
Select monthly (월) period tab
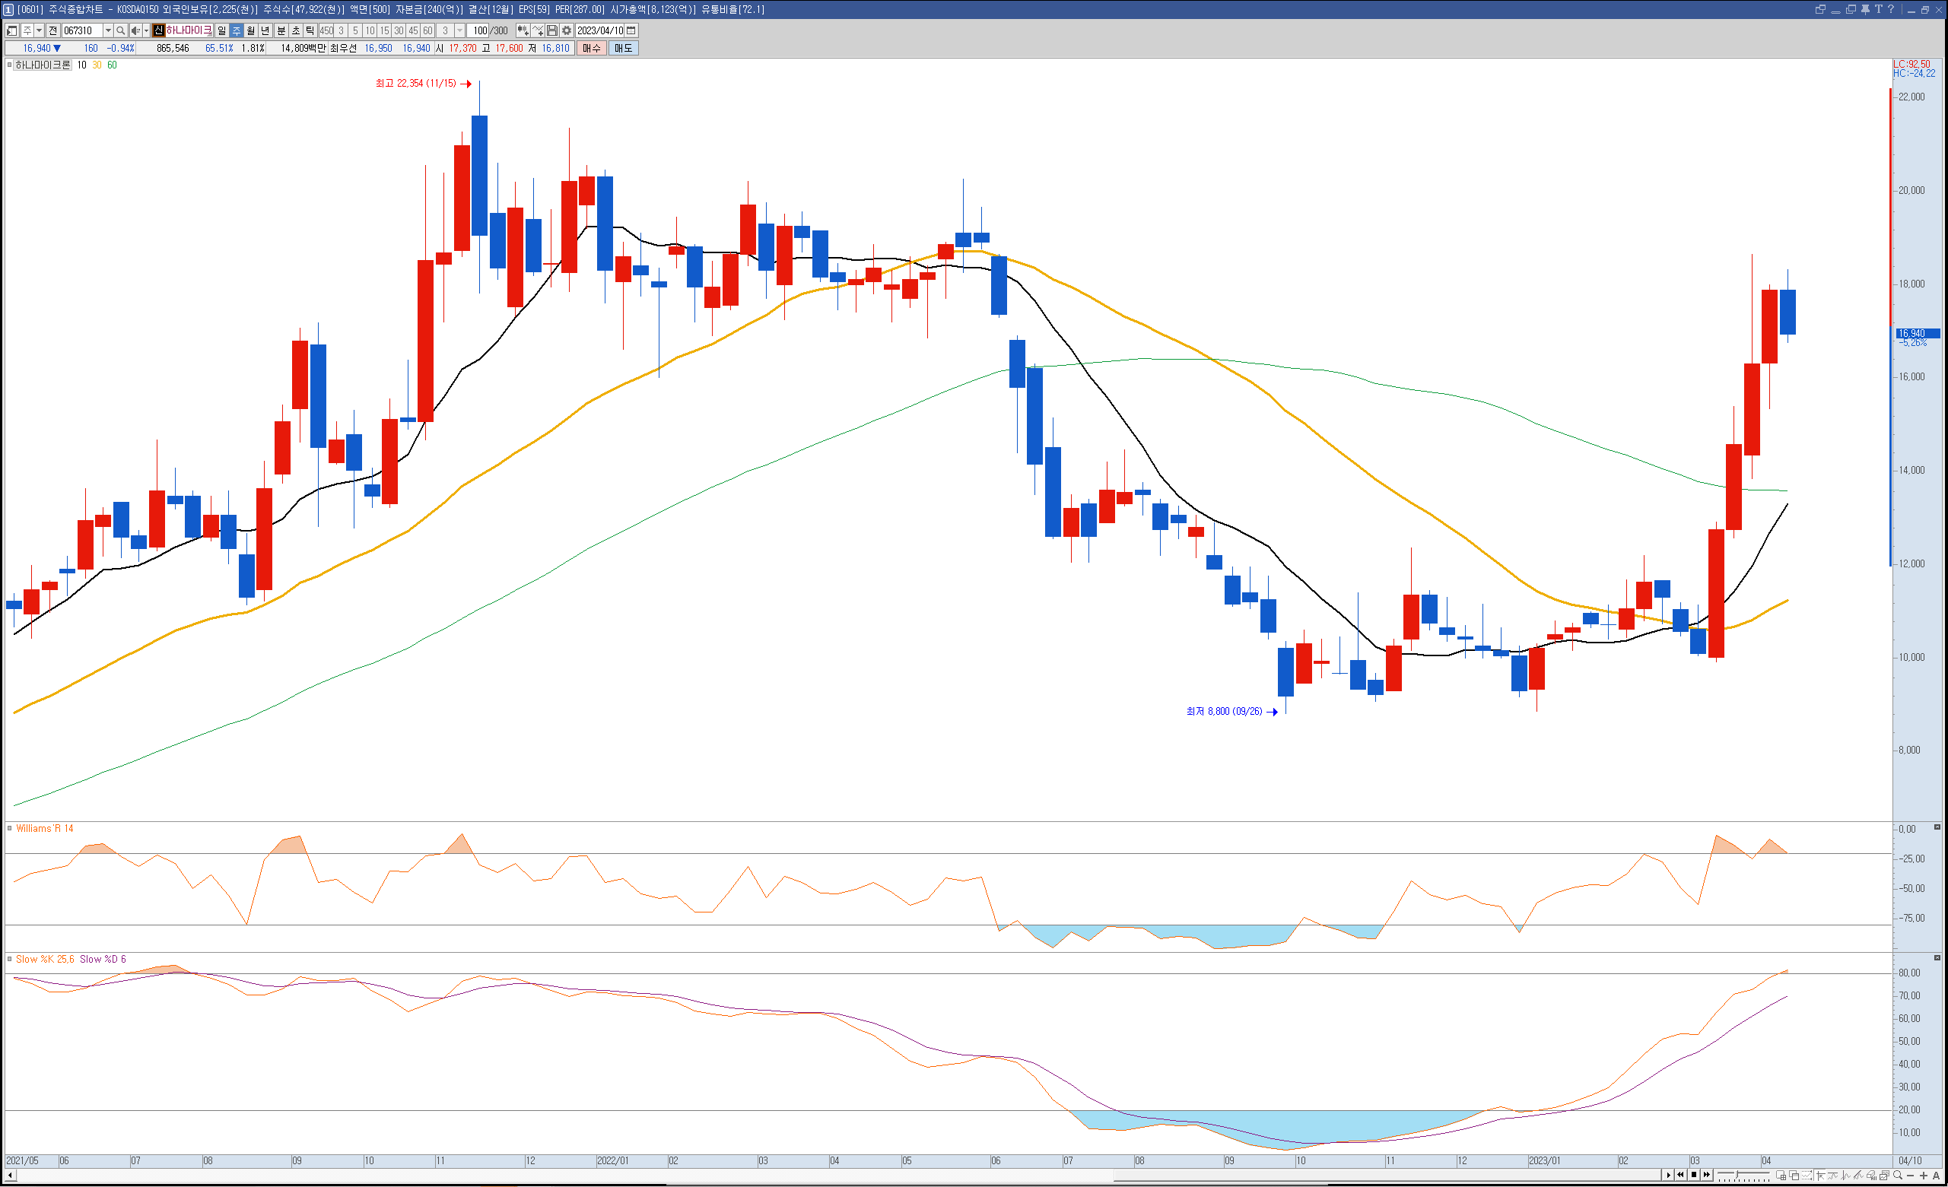250,31
